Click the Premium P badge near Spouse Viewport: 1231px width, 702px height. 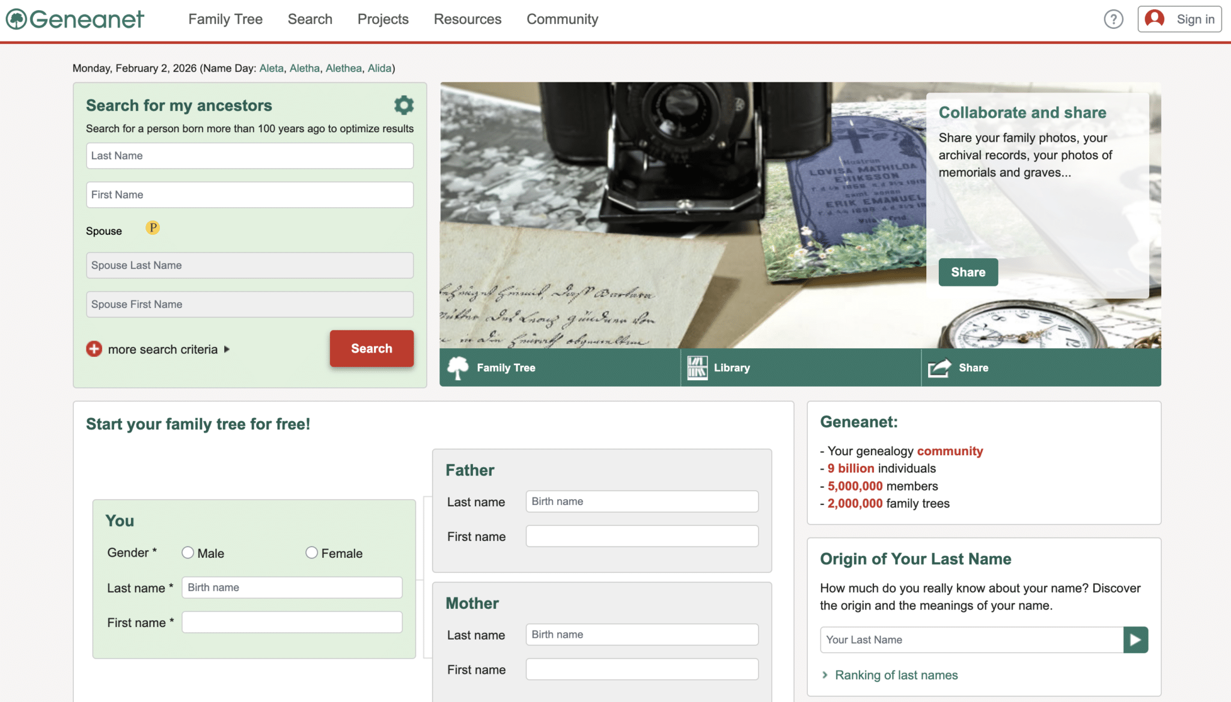click(153, 228)
